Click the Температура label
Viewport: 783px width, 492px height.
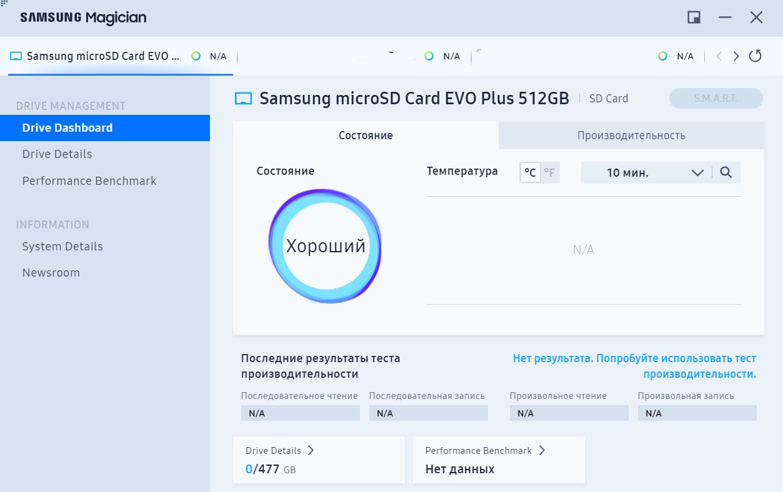[x=462, y=171]
